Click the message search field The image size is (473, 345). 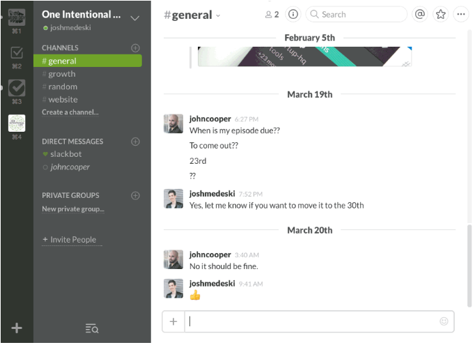coord(357,14)
